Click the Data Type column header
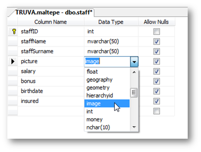The image size is (201, 152). pos(111,22)
